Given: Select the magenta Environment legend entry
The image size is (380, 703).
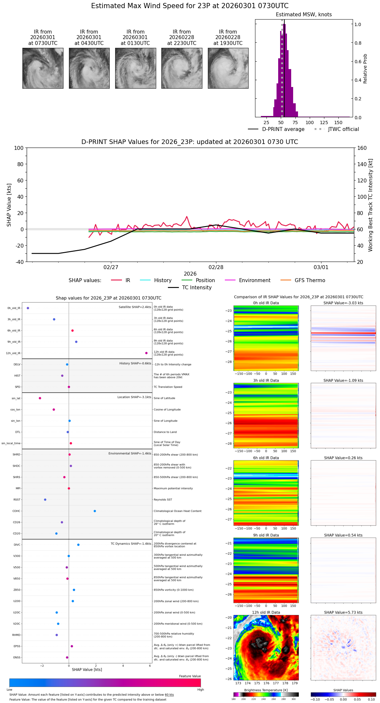Looking at the screenshot, I should click(230, 280).
